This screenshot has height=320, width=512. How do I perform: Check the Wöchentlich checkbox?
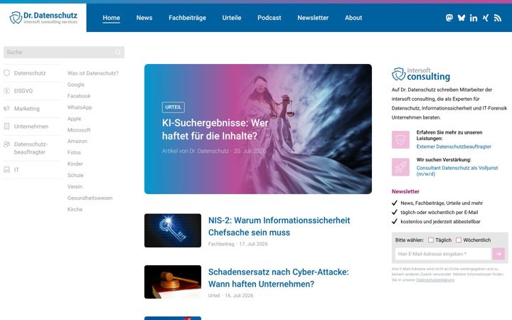(459, 240)
